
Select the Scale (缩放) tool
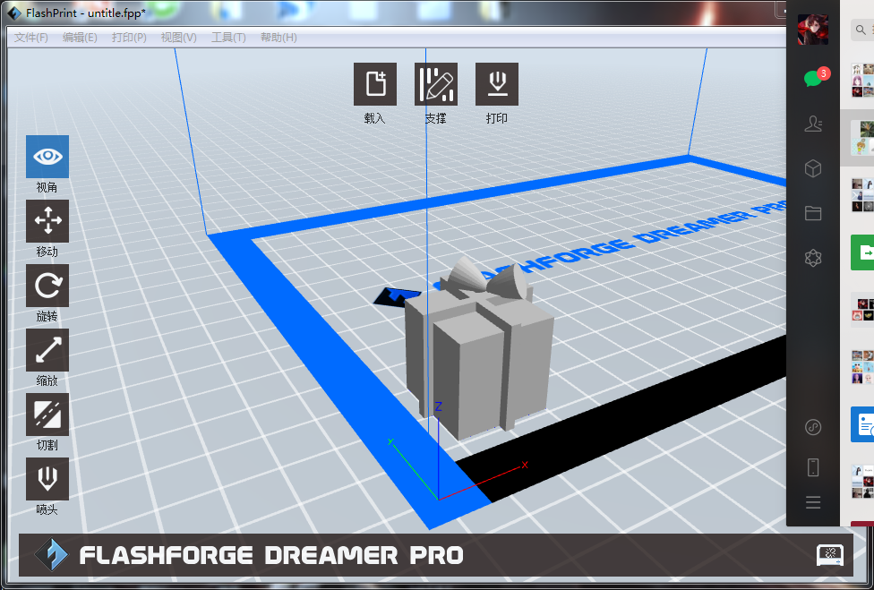[x=47, y=350]
